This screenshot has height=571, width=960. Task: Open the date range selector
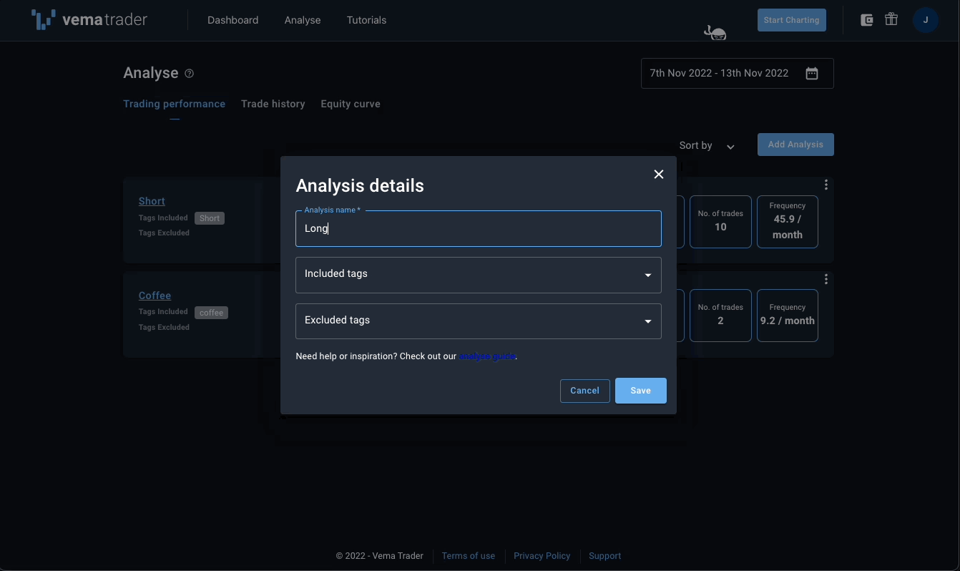738,73
